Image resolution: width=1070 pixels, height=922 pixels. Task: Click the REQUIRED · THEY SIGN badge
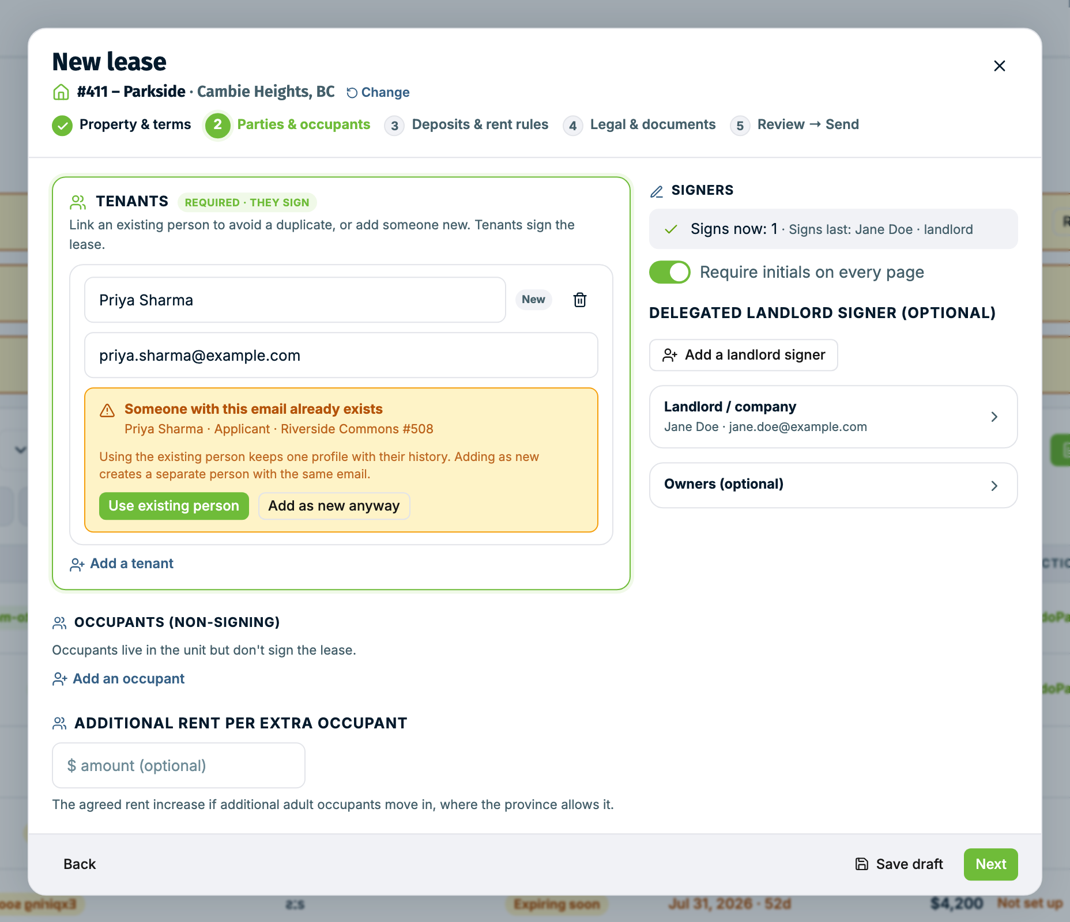pos(247,203)
